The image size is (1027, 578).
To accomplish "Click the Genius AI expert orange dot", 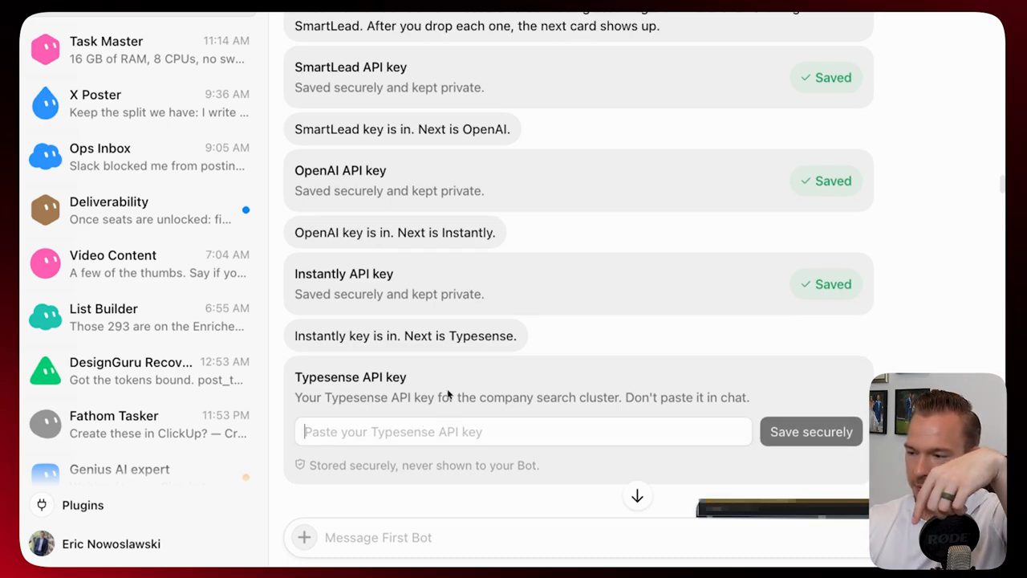I will pyautogui.click(x=246, y=477).
